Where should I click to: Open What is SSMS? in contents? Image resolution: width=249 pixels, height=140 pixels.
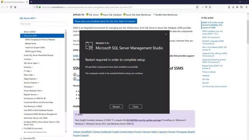tap(30, 32)
